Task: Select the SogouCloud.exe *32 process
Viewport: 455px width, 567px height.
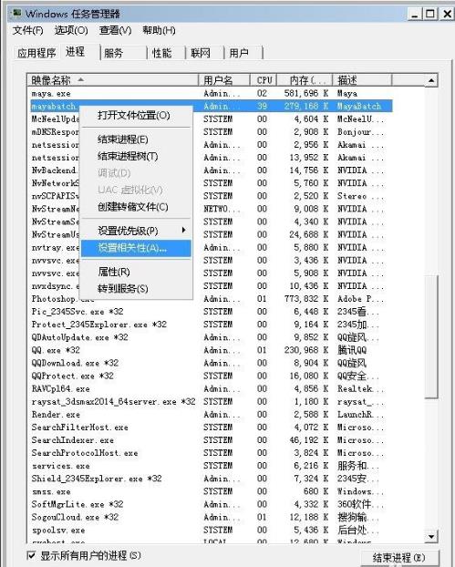Action: pos(210,517)
